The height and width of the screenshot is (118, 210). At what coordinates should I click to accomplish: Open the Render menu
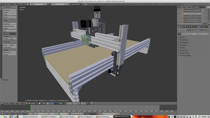pyautogui.click(x=12, y=4)
